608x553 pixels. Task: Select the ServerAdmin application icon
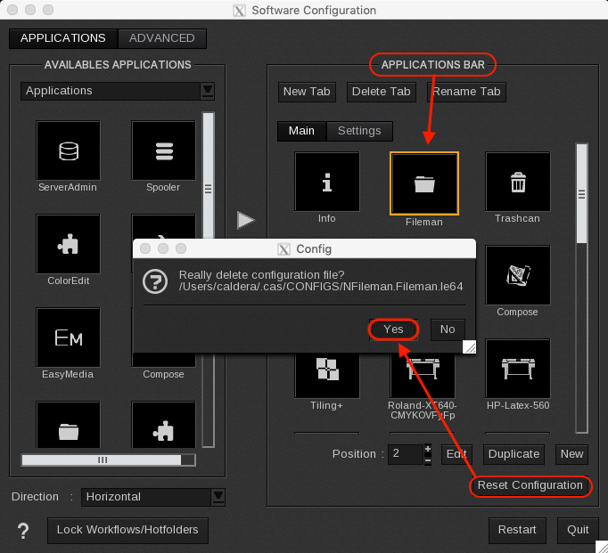[68, 150]
